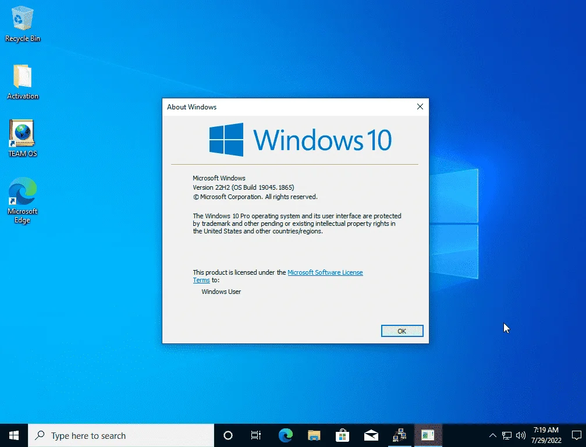The width and height of the screenshot is (586, 447).
Task: Click the 'Microsoft Windows' text line
Action: tap(219, 178)
